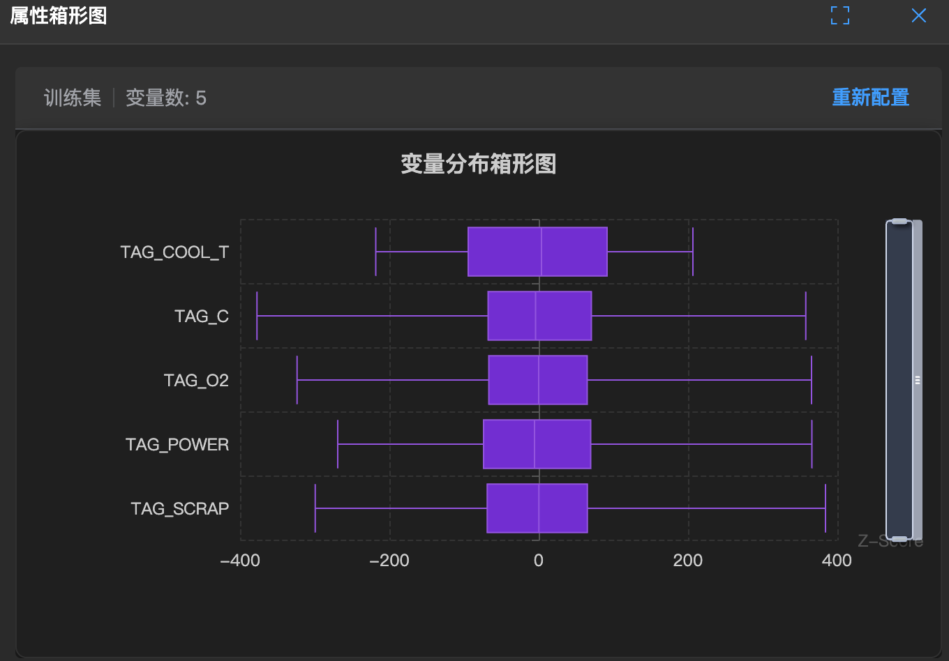Image resolution: width=949 pixels, height=661 pixels.
Task: Open fullscreen view with the expand icon
Action: [839, 15]
